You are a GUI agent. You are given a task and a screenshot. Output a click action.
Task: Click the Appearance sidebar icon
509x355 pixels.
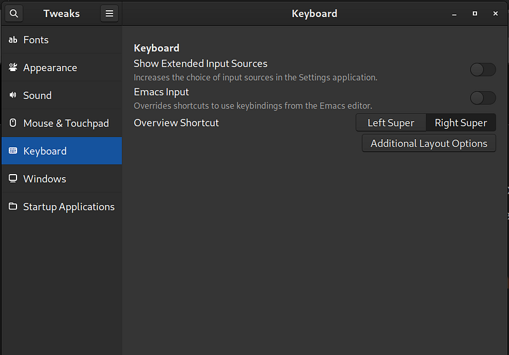pos(13,67)
